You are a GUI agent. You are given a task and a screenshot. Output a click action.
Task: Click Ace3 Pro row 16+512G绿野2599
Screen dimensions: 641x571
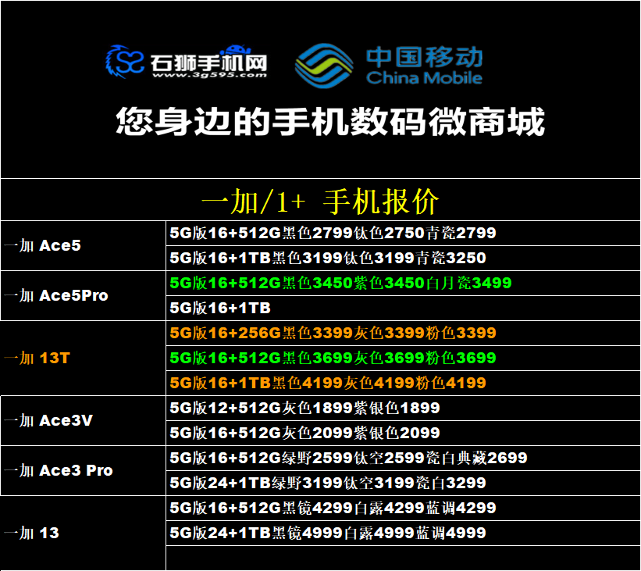click(403, 458)
